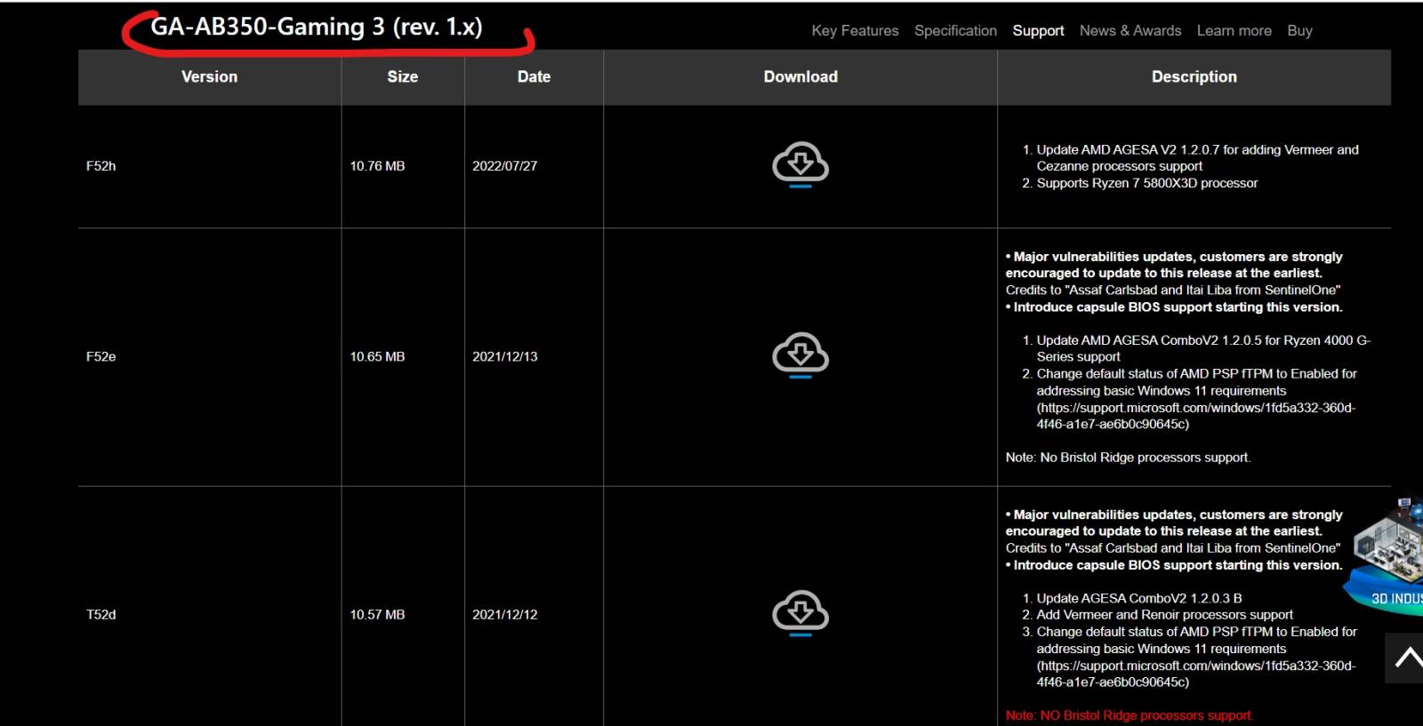This screenshot has width=1423, height=726.
Task: Click the Microsoft support URL in T52d row
Action: [x=1196, y=674]
